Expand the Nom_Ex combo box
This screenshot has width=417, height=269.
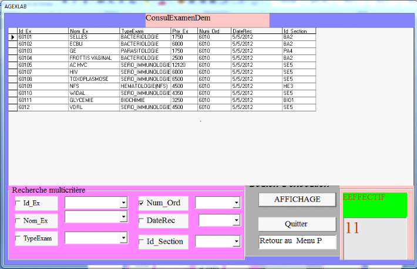pos(123,217)
